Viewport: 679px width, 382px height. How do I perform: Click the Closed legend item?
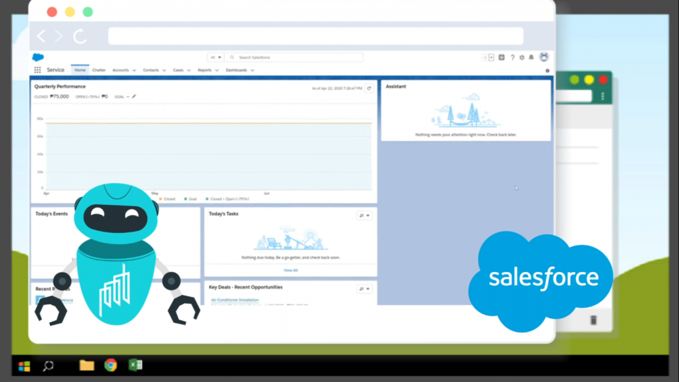click(x=167, y=199)
